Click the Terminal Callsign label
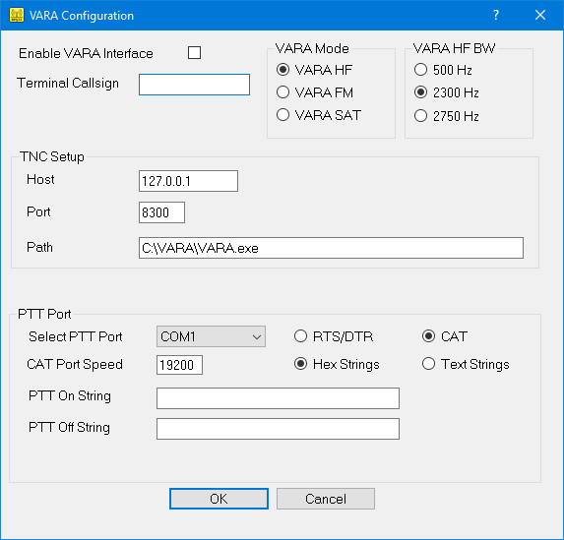The height and width of the screenshot is (540, 564). point(68,83)
